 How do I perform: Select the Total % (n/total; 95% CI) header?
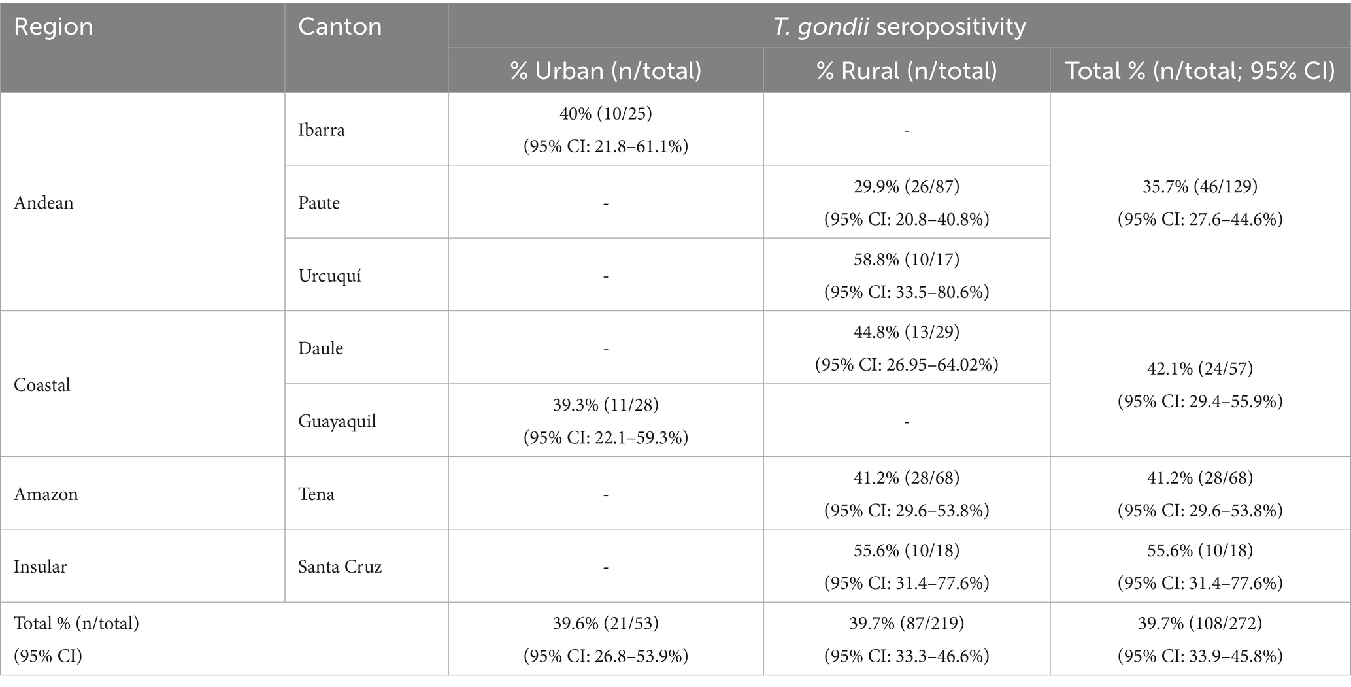coord(1200,71)
